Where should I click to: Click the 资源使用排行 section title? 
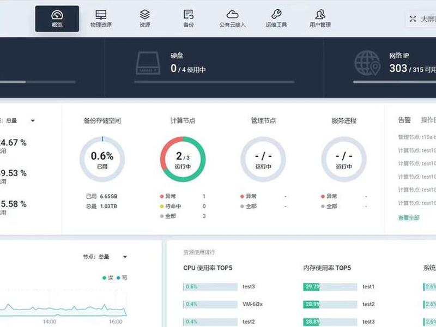tap(199, 252)
